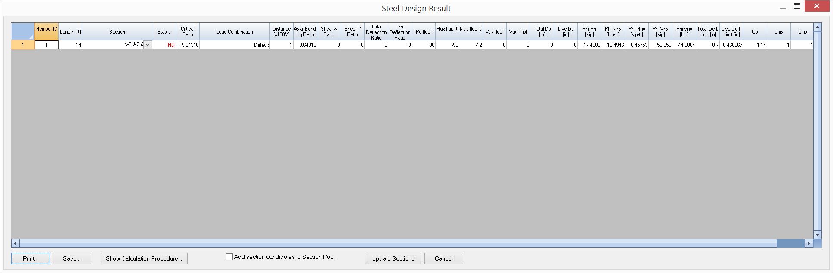The height and width of the screenshot is (273, 833).
Task: Select the Shear-X Ratio column header
Action: (329, 31)
